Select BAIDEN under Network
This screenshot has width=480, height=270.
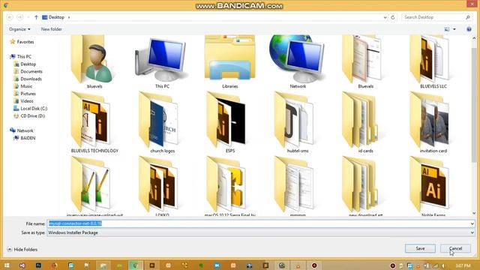[x=25, y=138]
